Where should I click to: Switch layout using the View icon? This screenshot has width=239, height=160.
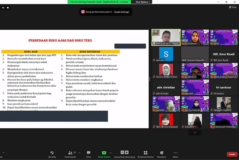232,7
